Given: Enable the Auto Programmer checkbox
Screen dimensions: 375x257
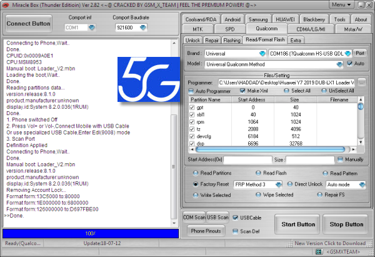Looking at the screenshot, I should click(x=191, y=91).
